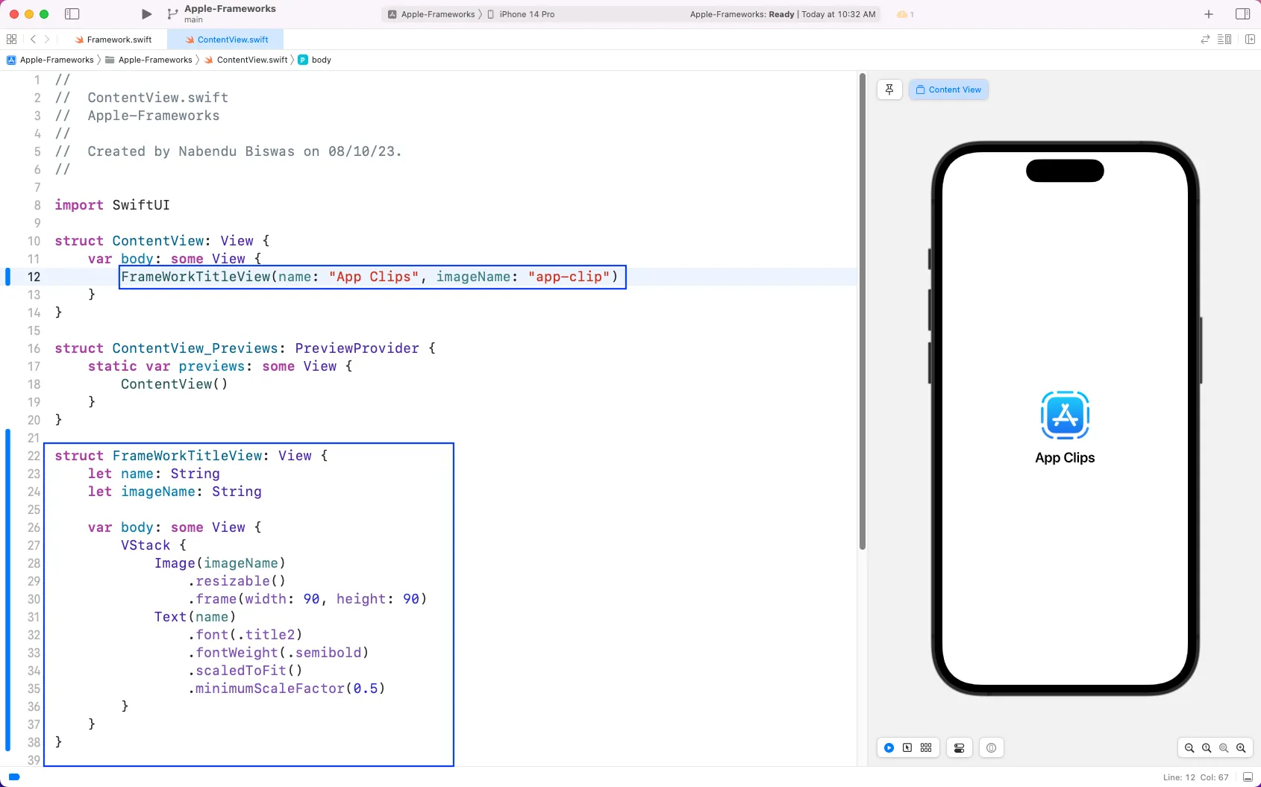The image size is (1261, 787).
Task: Switch preview to selectable mode
Action: (x=907, y=747)
